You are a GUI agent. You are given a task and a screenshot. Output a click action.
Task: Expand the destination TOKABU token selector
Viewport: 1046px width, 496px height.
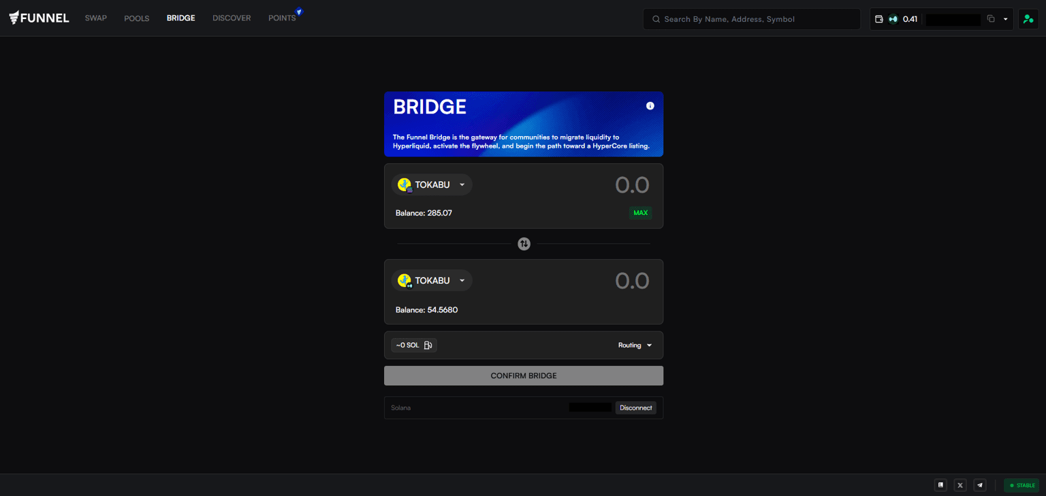[x=432, y=281]
